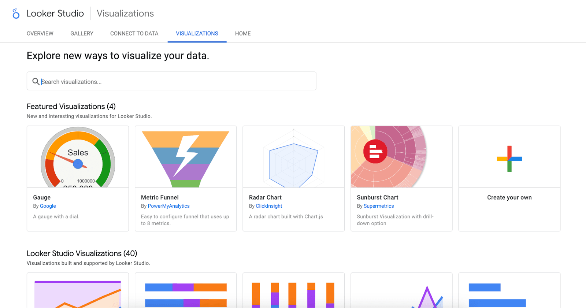Open the Gallery tab

click(82, 33)
